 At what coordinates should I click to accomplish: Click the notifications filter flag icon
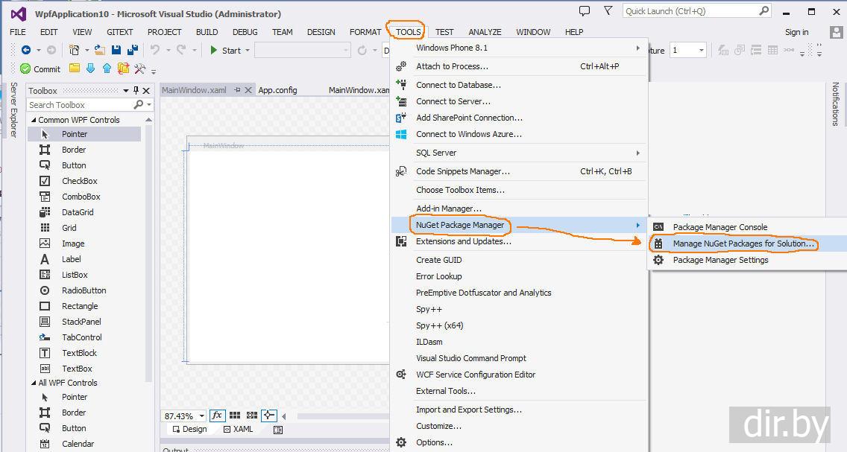pos(608,11)
